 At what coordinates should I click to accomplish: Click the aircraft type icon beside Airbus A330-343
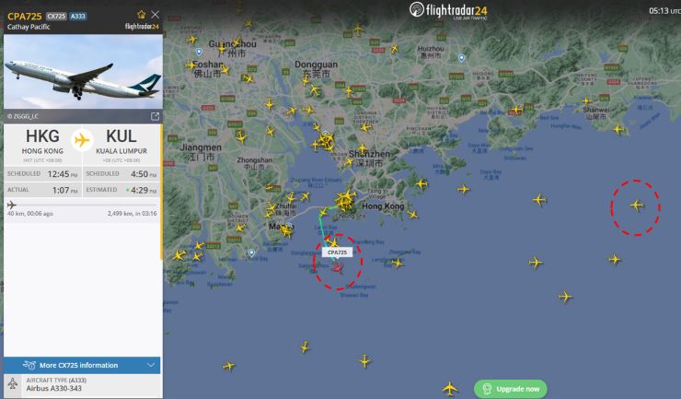[13, 383]
